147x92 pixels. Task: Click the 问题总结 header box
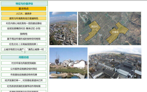coord(24,57)
